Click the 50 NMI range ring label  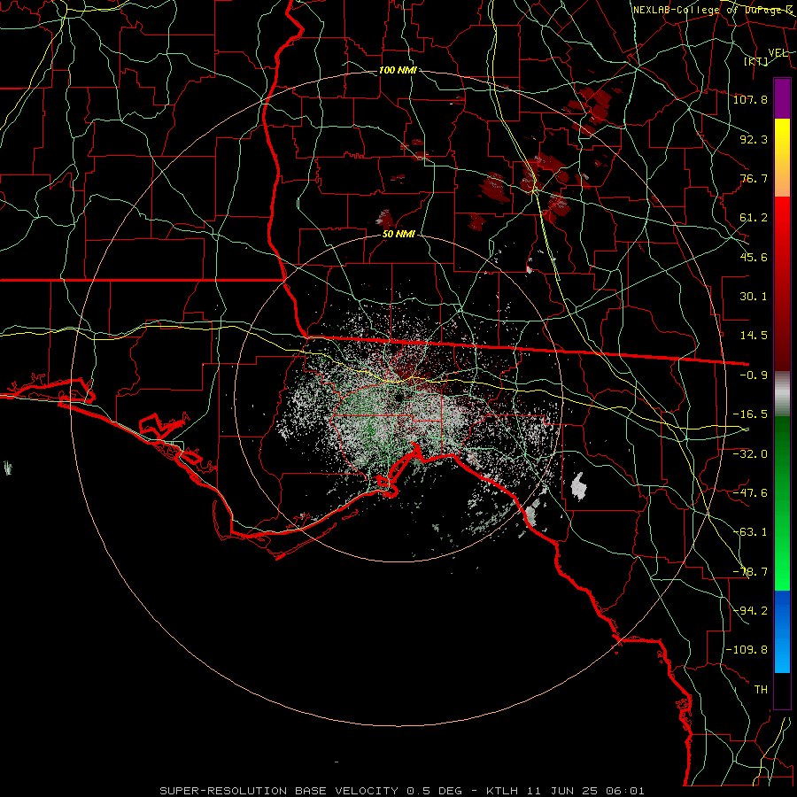point(398,235)
